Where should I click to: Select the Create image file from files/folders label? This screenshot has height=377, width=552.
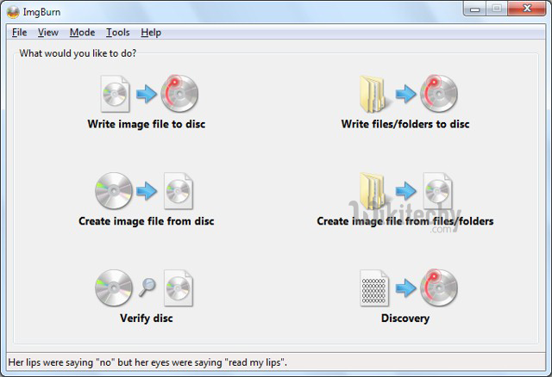pyautogui.click(x=405, y=221)
